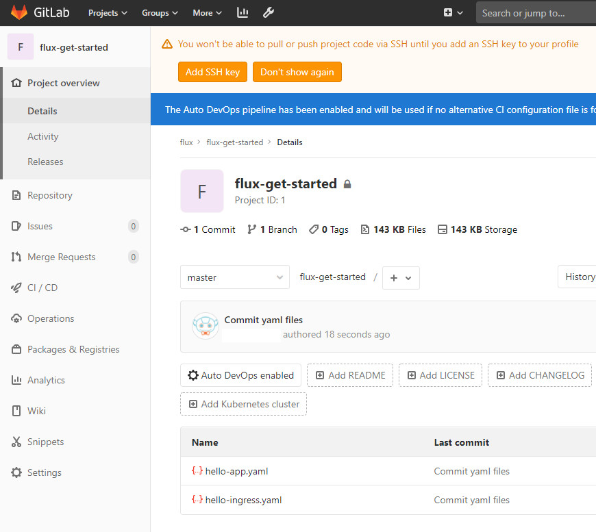Click the Merge Requests icon in sidebar
Image resolution: width=596 pixels, height=532 pixels.
click(x=16, y=257)
